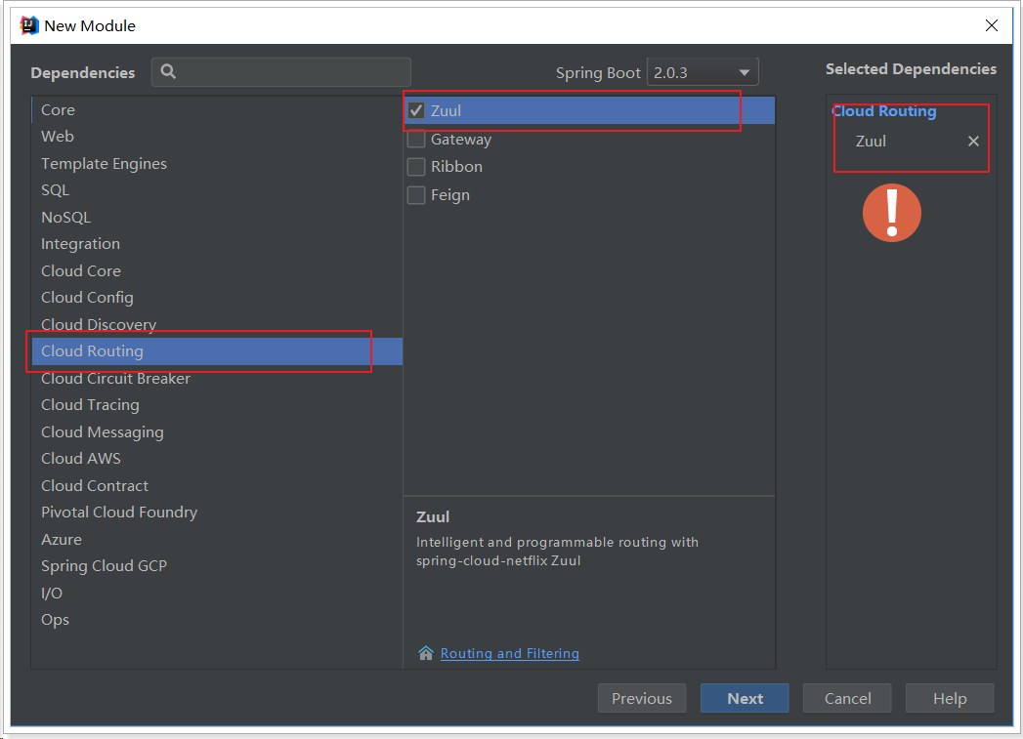Remove Zuul from selected dependencies
This screenshot has height=739, width=1023.
[x=973, y=142]
